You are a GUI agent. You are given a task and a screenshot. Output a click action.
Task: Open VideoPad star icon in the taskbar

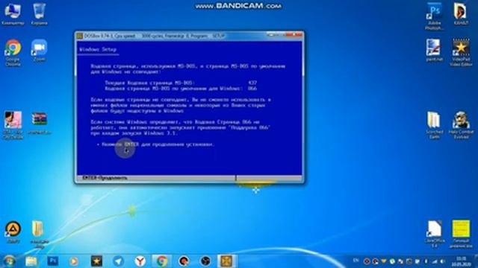[x=96, y=261]
